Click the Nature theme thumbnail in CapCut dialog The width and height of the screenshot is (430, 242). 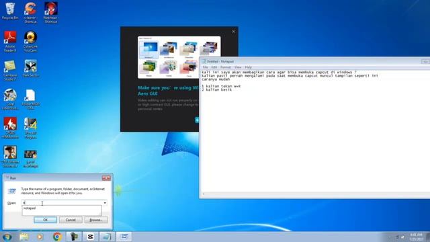[149, 68]
